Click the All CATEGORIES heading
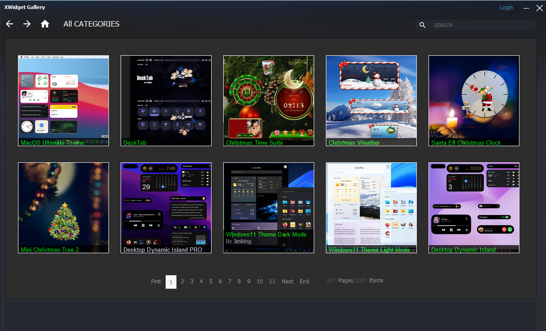The height and width of the screenshot is (331, 546). [x=91, y=24]
